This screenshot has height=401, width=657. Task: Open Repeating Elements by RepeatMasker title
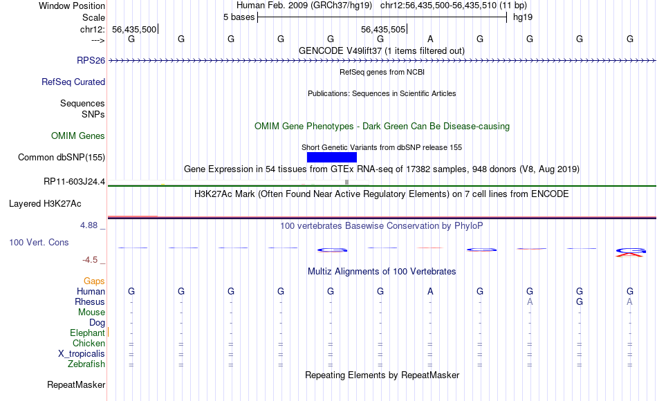382,375
